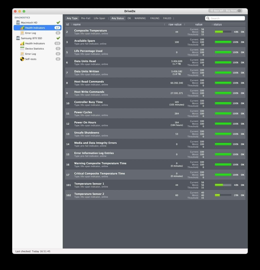Viewport: 260px width, 270px height.
Task: Click the 15 days left Buy Now button
Action: [x=225, y=11]
